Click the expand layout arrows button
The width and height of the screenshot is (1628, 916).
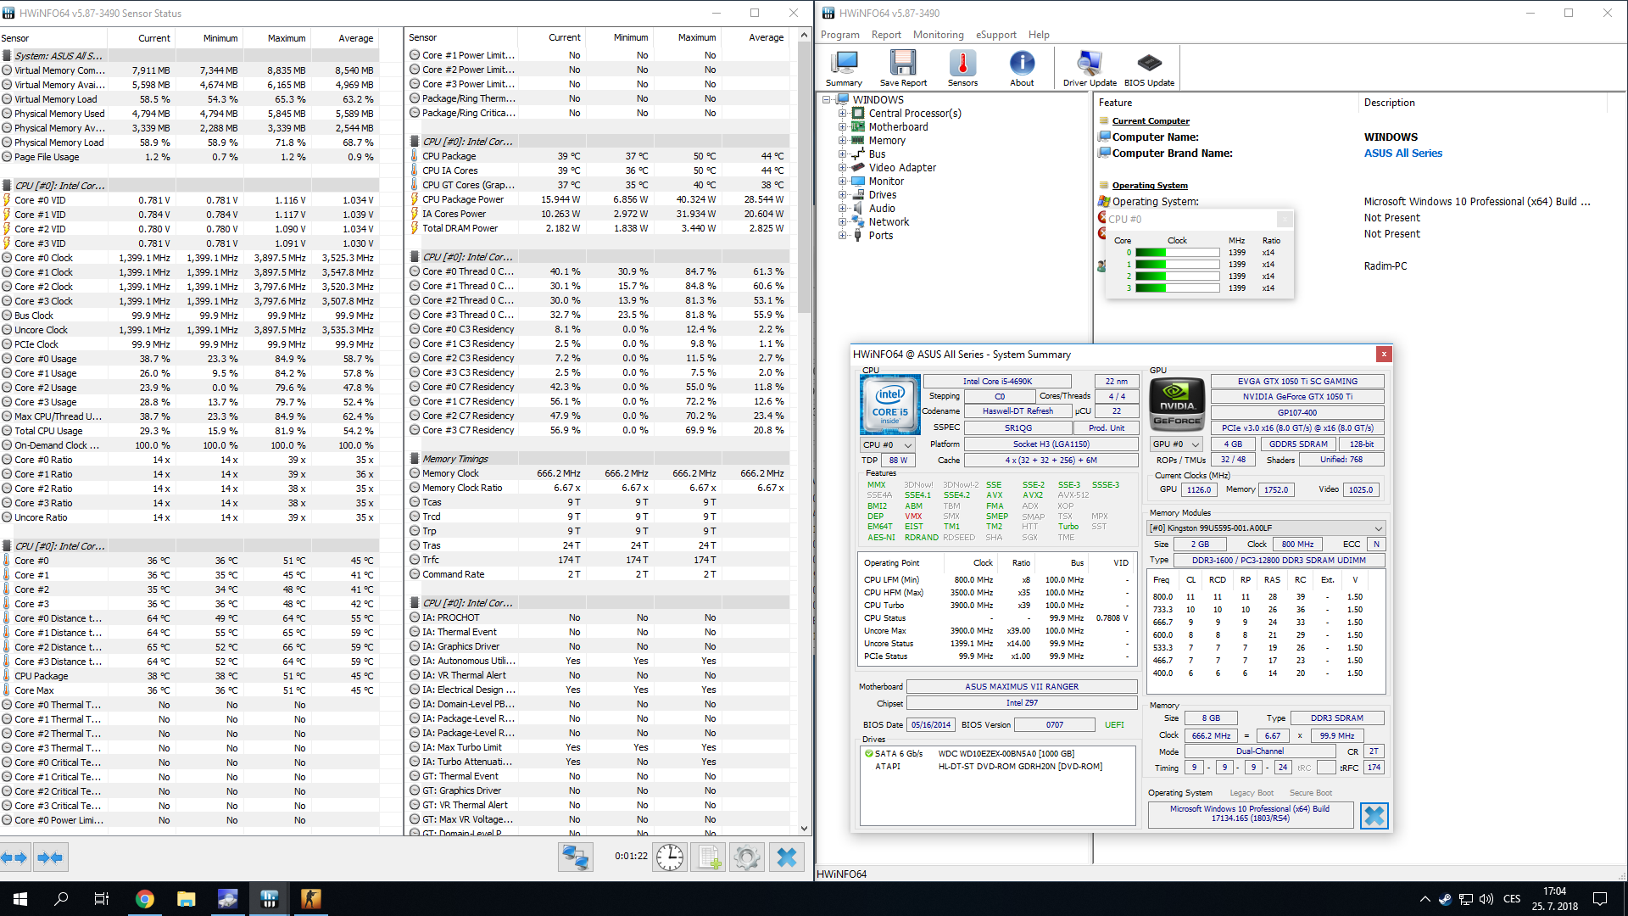pos(15,857)
